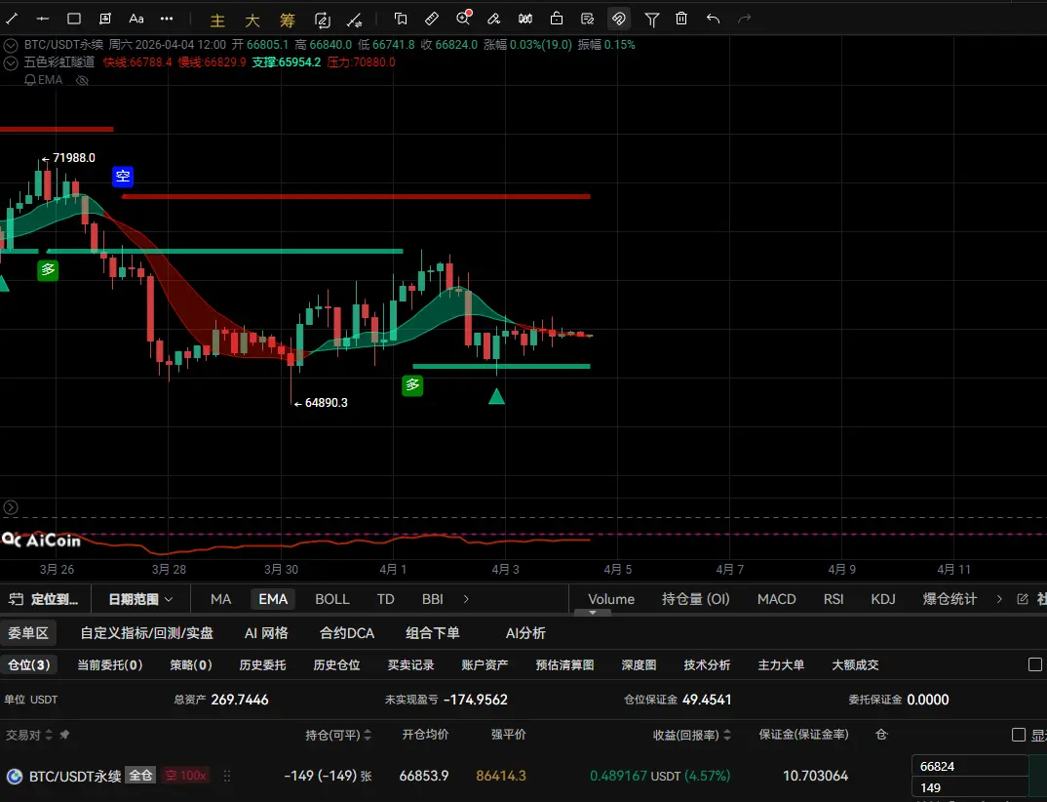Click the bookmark copy icon
Viewport: 1047px width, 802px height.
tap(401, 19)
